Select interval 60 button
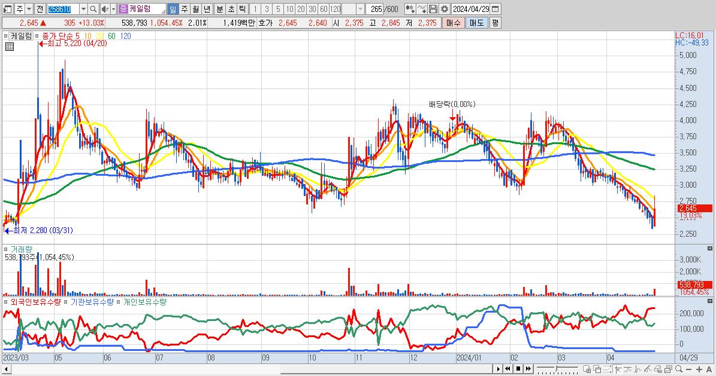Image resolution: width=716 pixels, height=376 pixels. point(324,8)
